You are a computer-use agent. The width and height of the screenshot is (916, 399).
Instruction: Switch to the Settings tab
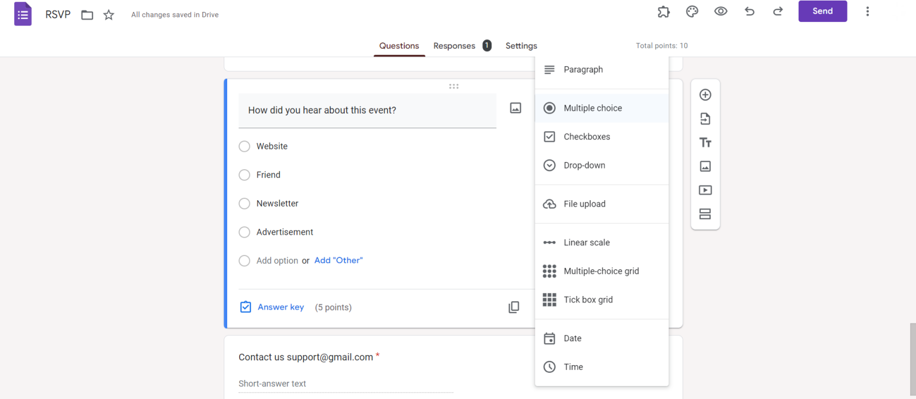521,46
